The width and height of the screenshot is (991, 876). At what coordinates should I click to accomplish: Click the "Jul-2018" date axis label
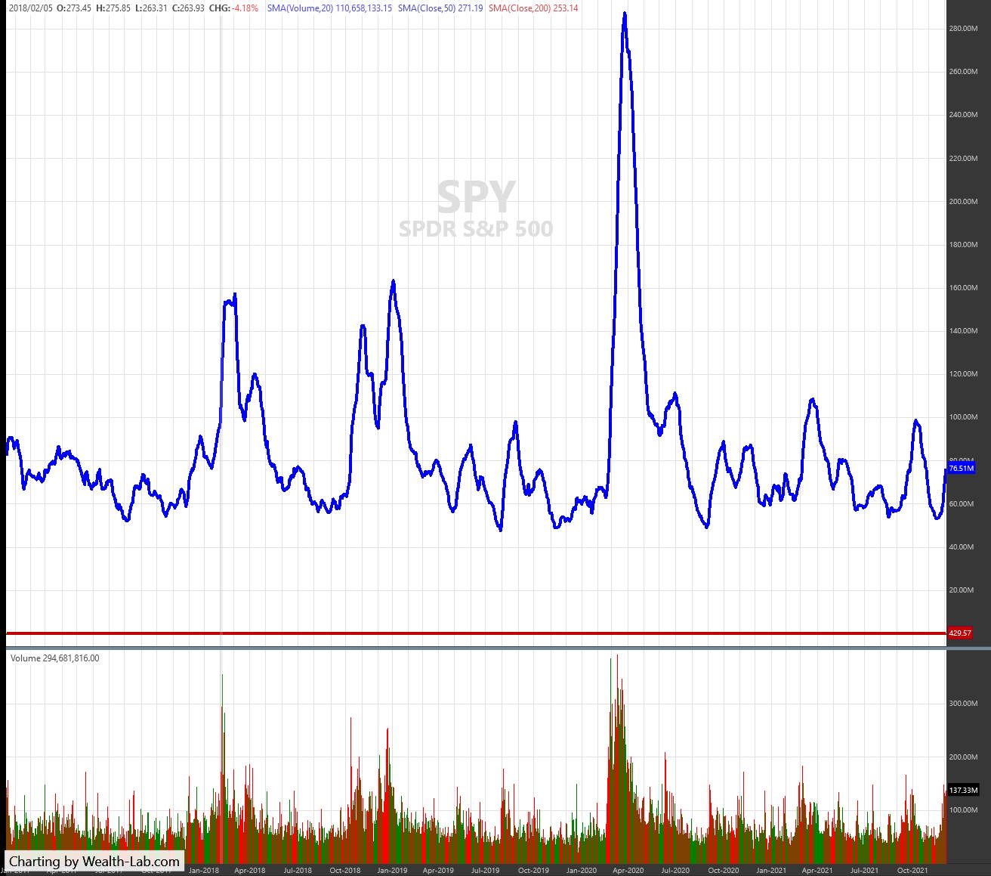point(298,871)
